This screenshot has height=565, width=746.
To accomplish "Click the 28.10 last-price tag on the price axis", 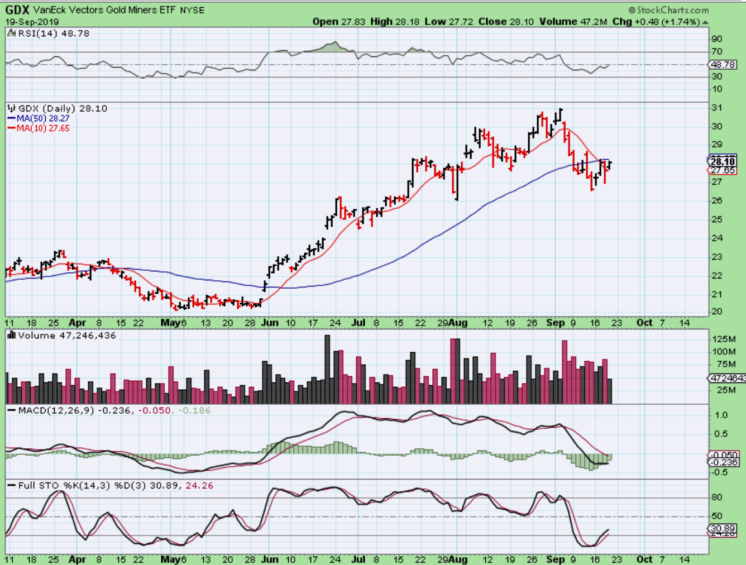I will (723, 161).
